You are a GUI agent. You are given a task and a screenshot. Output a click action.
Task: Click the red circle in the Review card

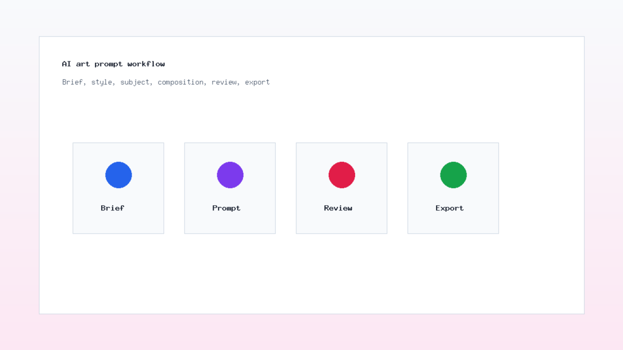[342, 175]
